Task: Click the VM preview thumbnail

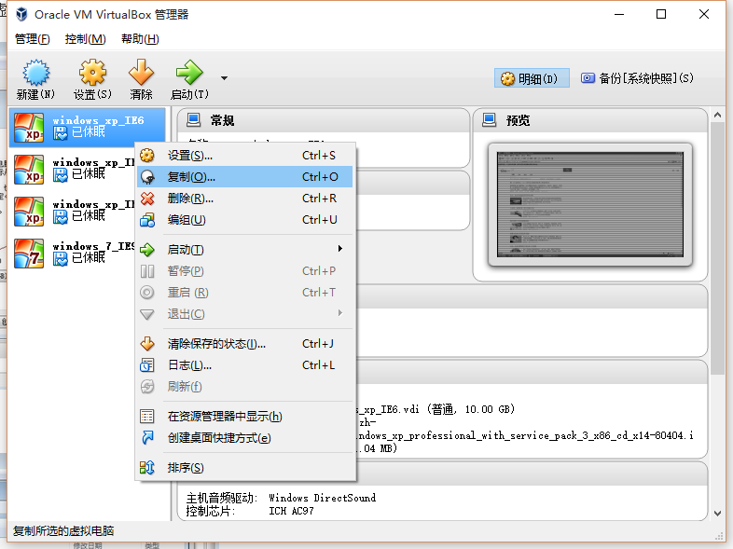Action: (x=590, y=205)
